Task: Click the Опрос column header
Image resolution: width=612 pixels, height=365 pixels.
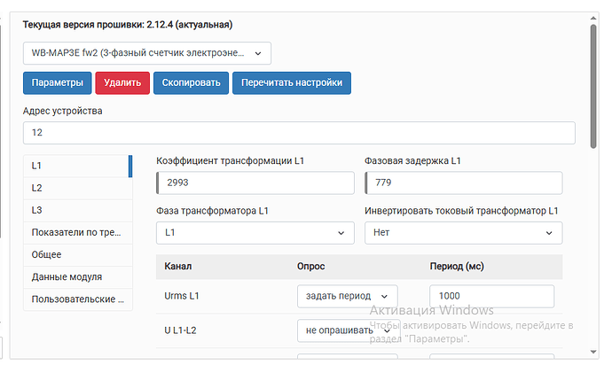Action: click(x=311, y=267)
